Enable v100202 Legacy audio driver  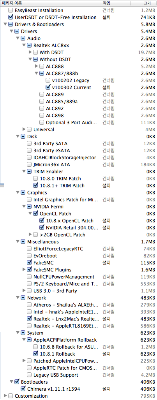48,80
